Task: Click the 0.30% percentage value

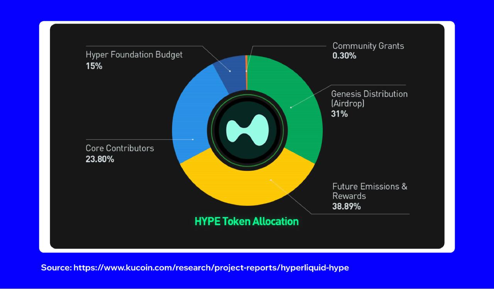Action: coord(344,56)
